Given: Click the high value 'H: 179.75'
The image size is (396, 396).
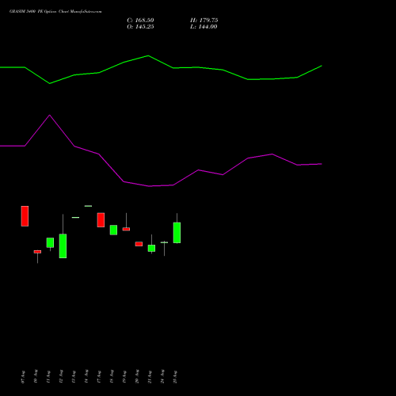Looking at the screenshot, I should 204,21.
